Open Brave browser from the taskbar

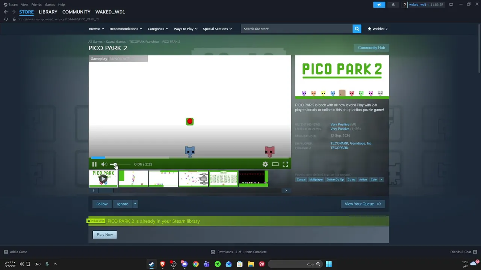coord(162,264)
